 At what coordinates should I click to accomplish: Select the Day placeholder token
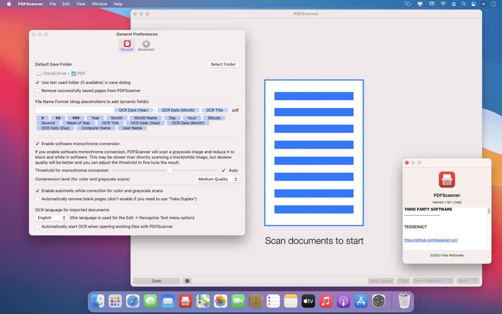point(172,118)
